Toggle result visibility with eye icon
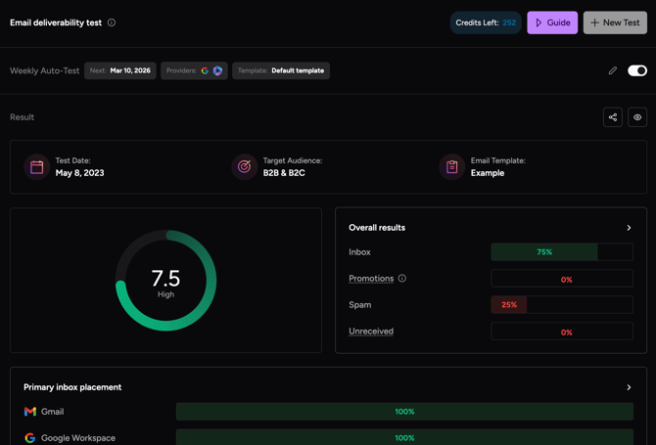This screenshot has width=656, height=445. [x=637, y=117]
